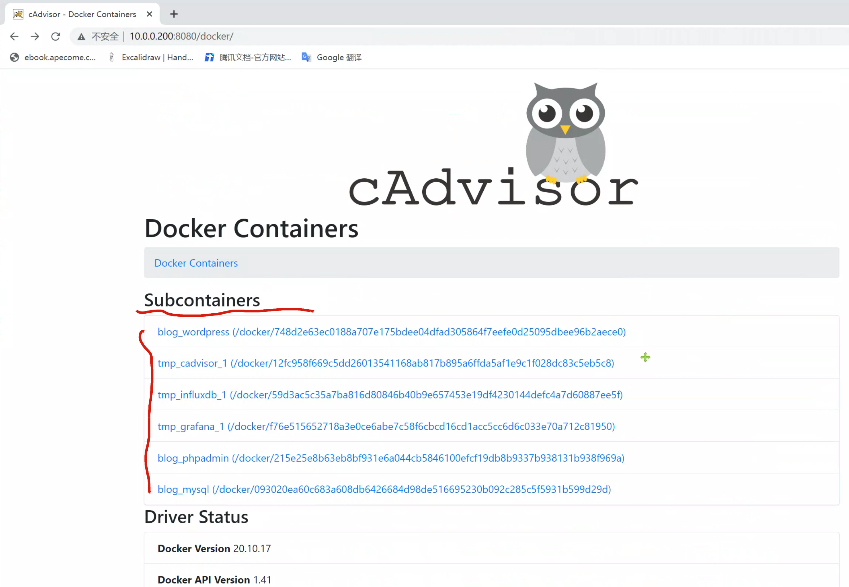The image size is (849, 587).
Task: Click the browser forward arrow
Action: pyautogui.click(x=35, y=37)
